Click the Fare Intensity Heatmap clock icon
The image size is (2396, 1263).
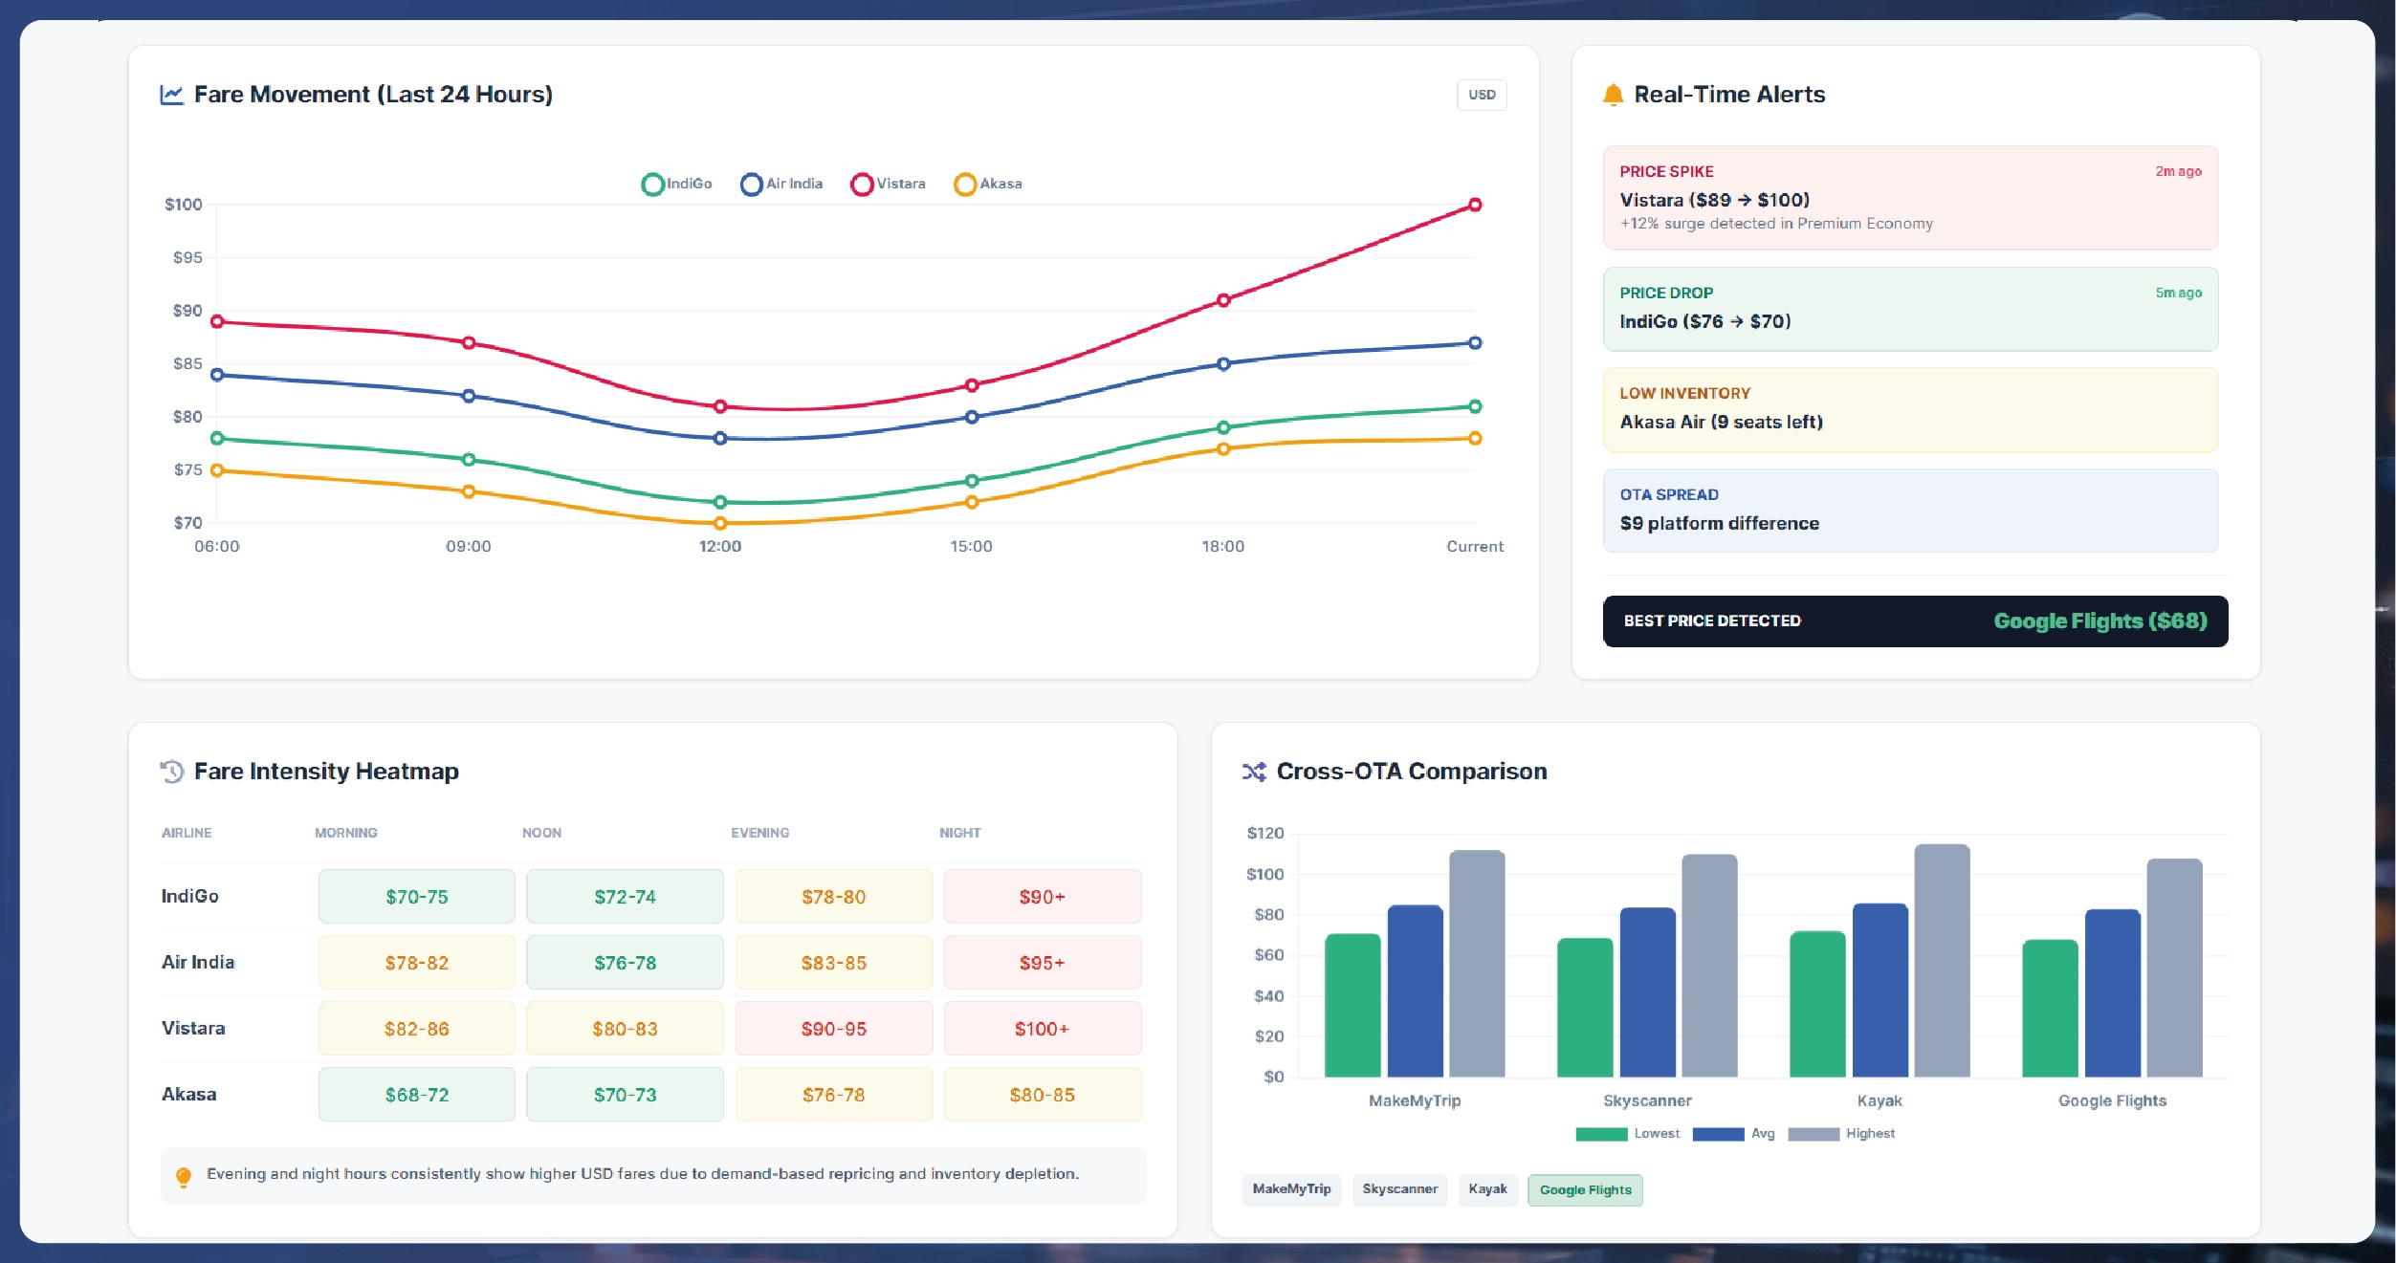(x=172, y=771)
